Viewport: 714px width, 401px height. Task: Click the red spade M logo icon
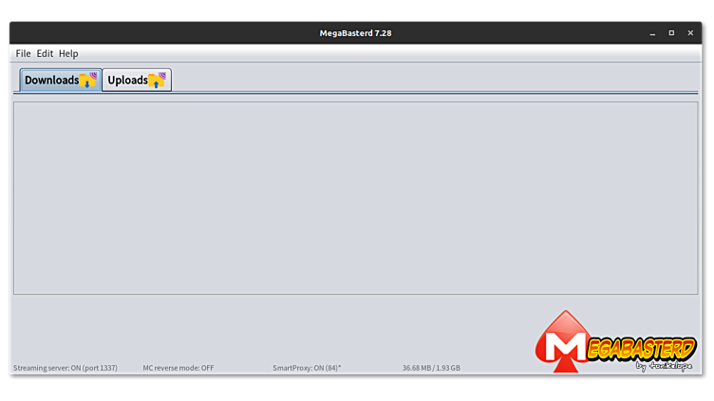coord(564,341)
